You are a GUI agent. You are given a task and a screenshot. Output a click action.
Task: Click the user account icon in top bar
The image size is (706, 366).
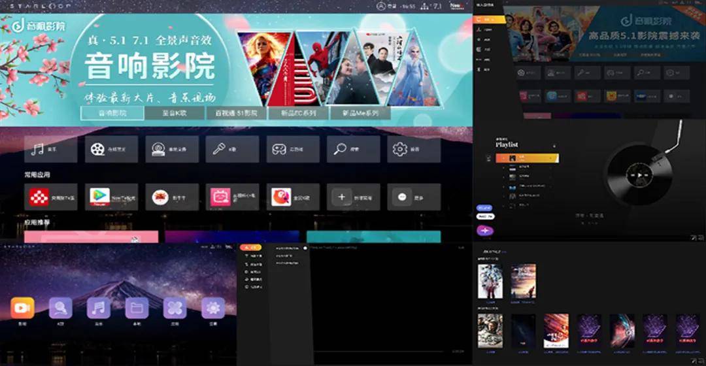pos(381,6)
